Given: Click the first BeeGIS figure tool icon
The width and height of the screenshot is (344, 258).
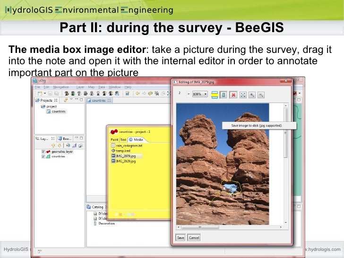Looking at the screenshot, I should pyautogui.click(x=67, y=94).
